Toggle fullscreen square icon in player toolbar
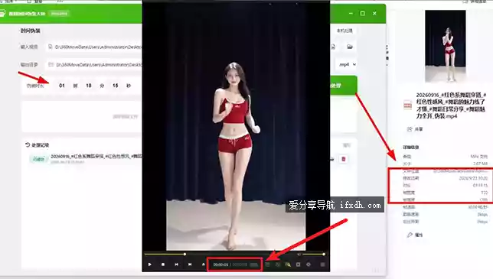This screenshot has width=493, height=279. tap(298, 264)
